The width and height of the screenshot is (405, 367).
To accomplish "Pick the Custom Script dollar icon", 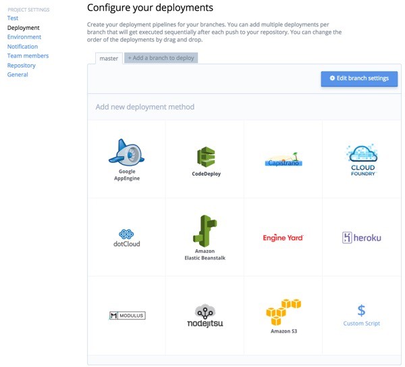I will pyautogui.click(x=361, y=310).
